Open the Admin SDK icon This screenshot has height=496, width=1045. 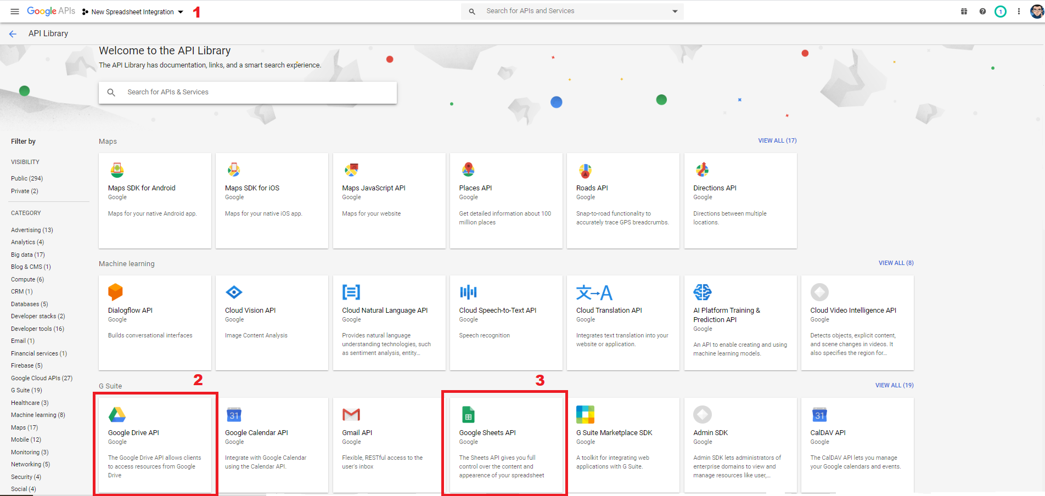click(703, 414)
